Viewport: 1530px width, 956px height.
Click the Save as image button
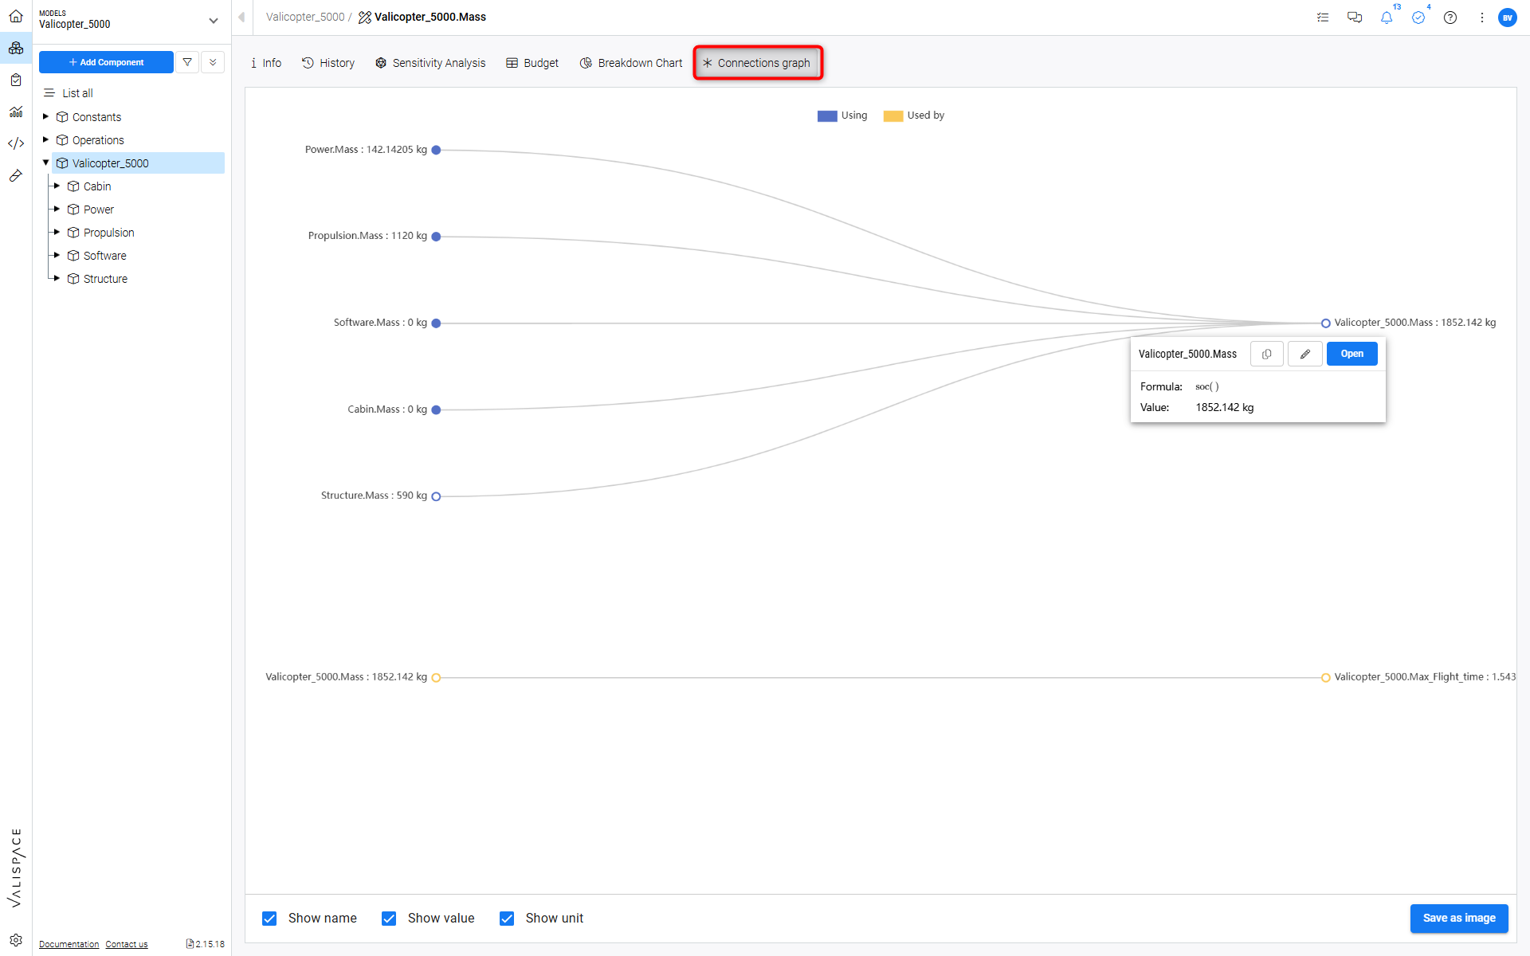coord(1458,918)
